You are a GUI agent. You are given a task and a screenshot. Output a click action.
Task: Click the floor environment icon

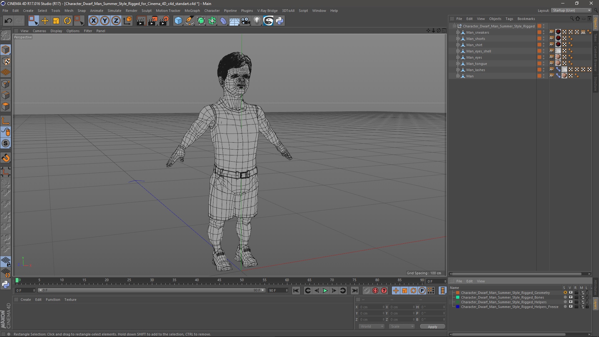click(x=234, y=21)
